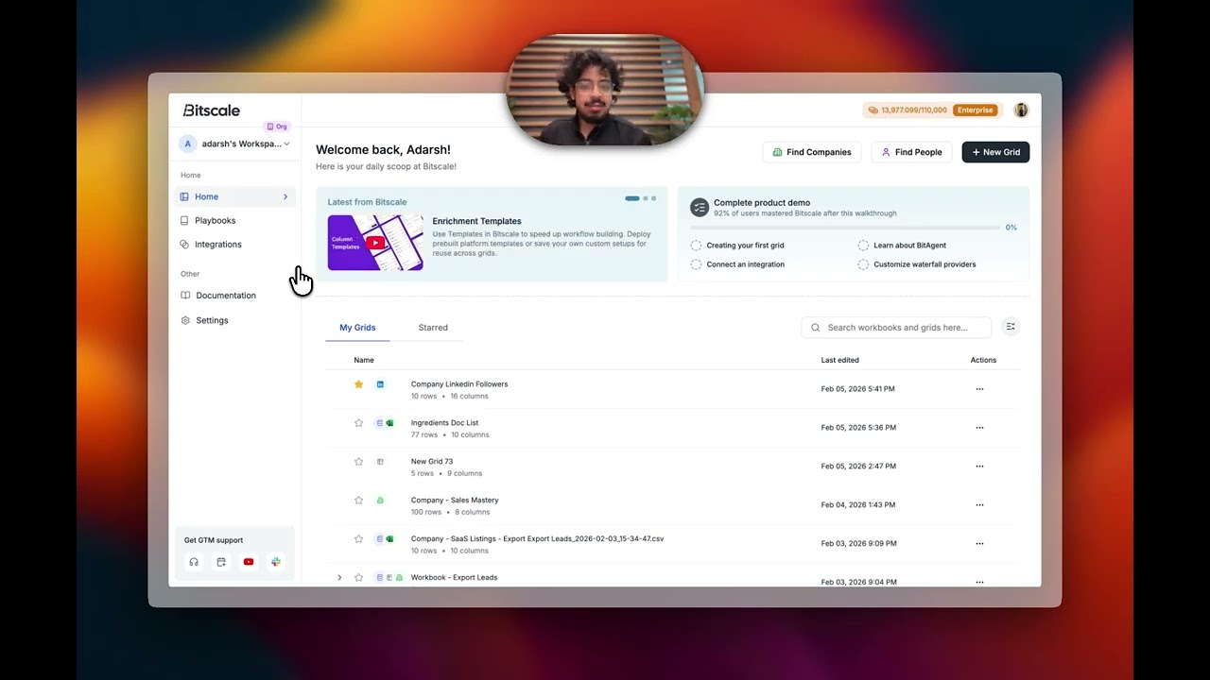The width and height of the screenshot is (1210, 680).
Task: Toggle the Connect an integration step
Action: [x=696, y=264]
